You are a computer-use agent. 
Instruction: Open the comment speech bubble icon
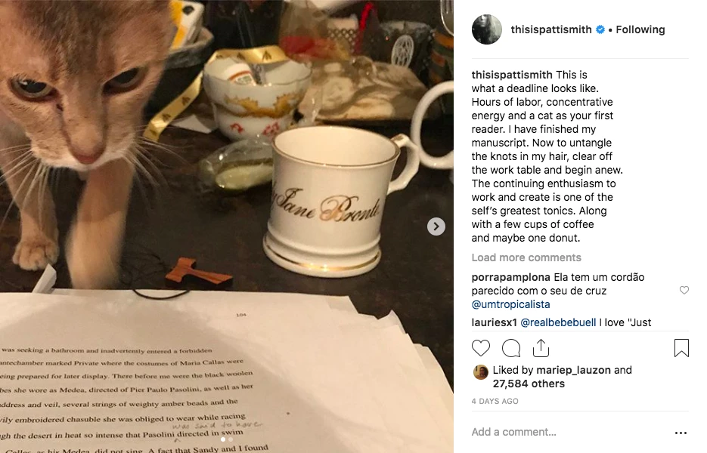(511, 348)
